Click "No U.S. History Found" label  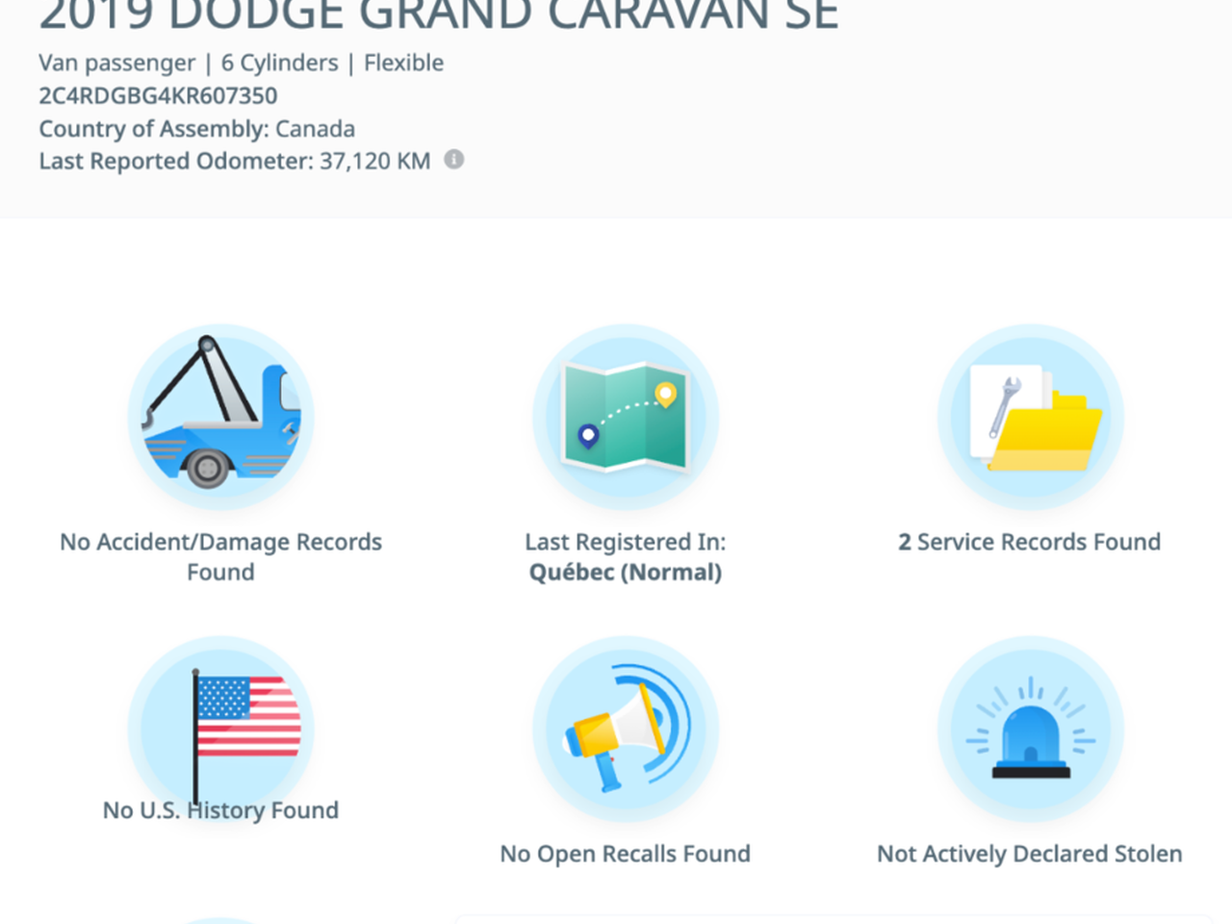(220, 810)
